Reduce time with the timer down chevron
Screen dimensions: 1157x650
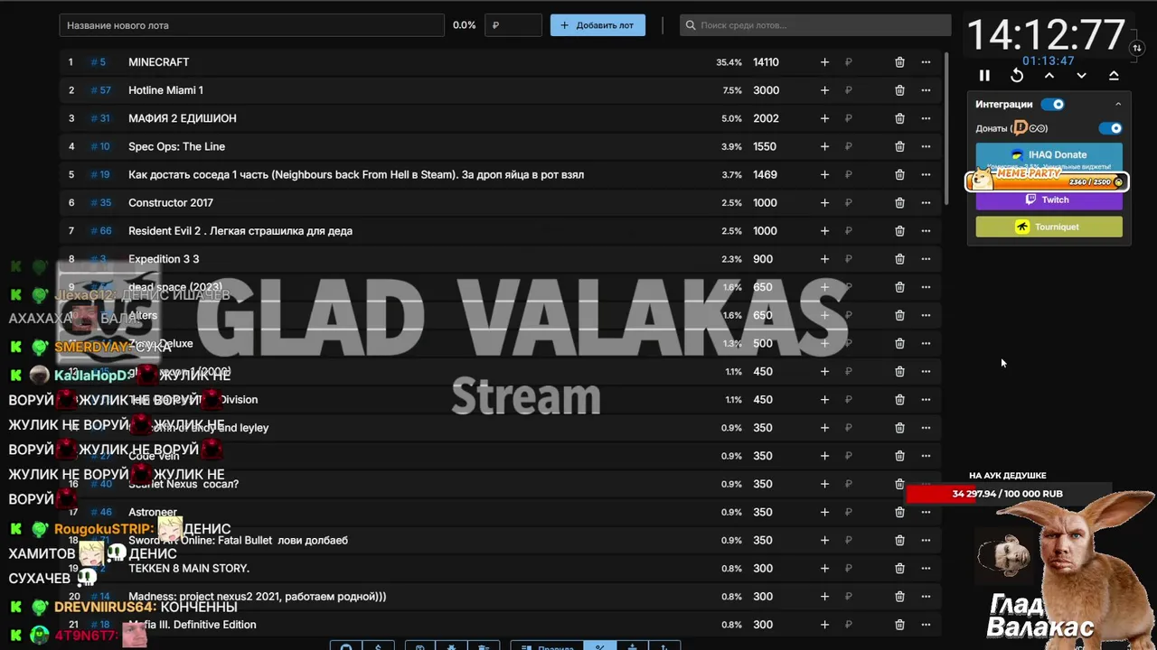click(x=1081, y=76)
